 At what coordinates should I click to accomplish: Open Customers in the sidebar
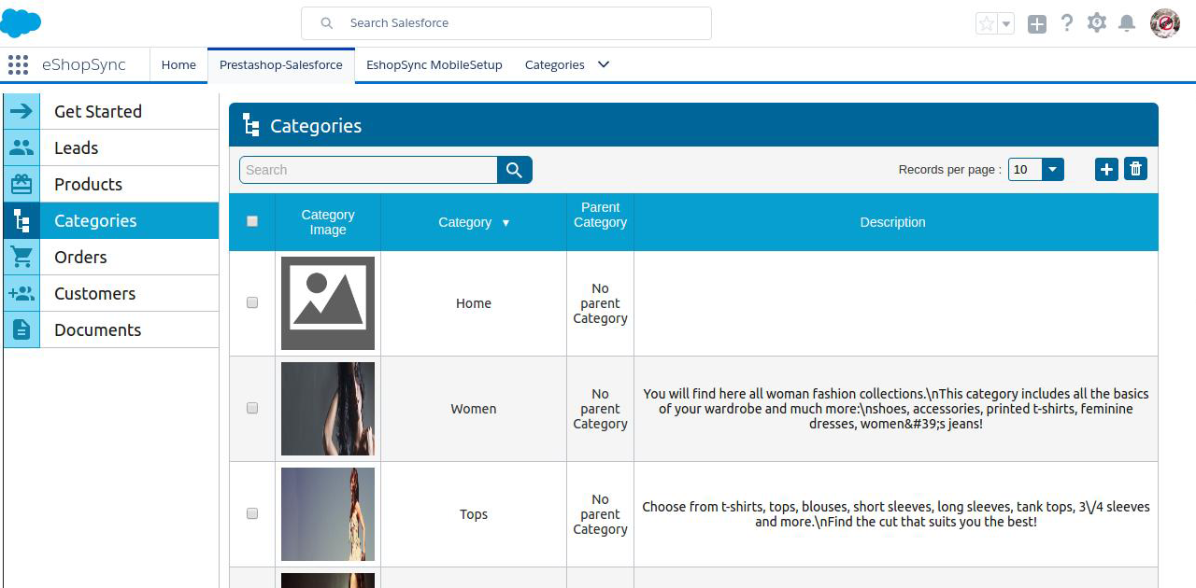[x=94, y=293]
